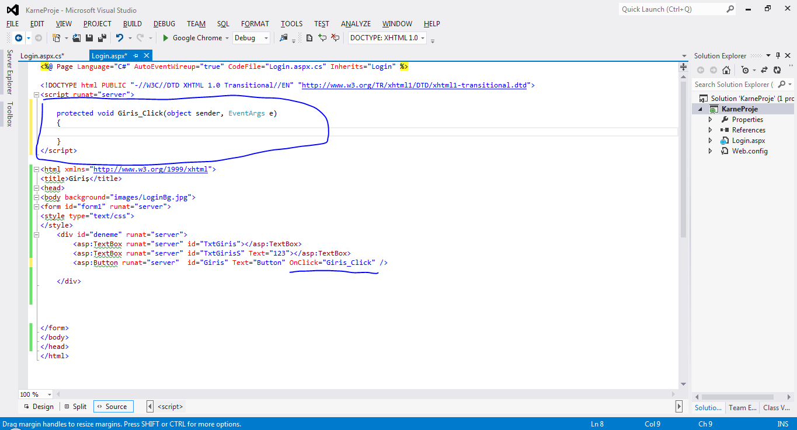
Task: Undo the last edit
Action: click(119, 38)
